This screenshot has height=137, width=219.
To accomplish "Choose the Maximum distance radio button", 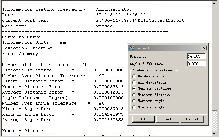I will pyautogui.click(x=152, y=89).
